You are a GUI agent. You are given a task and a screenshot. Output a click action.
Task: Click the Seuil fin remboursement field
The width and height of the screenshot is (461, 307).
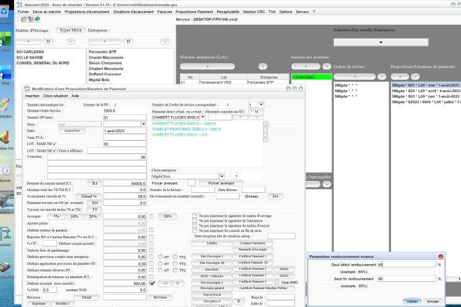(x=407, y=279)
